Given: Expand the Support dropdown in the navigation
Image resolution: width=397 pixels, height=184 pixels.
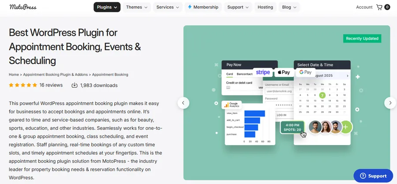Looking at the screenshot, I should pyautogui.click(x=238, y=7).
